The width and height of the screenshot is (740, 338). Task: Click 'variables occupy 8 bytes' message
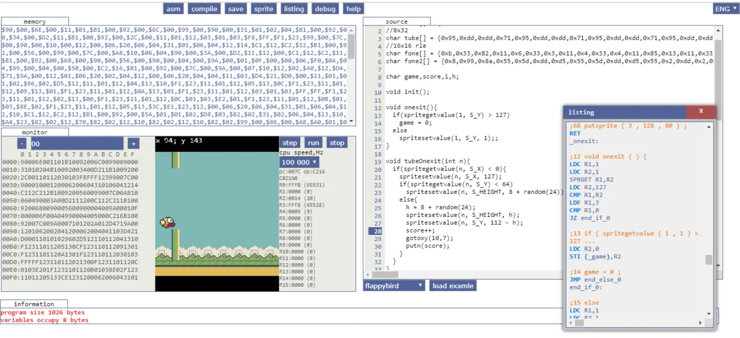point(45,320)
